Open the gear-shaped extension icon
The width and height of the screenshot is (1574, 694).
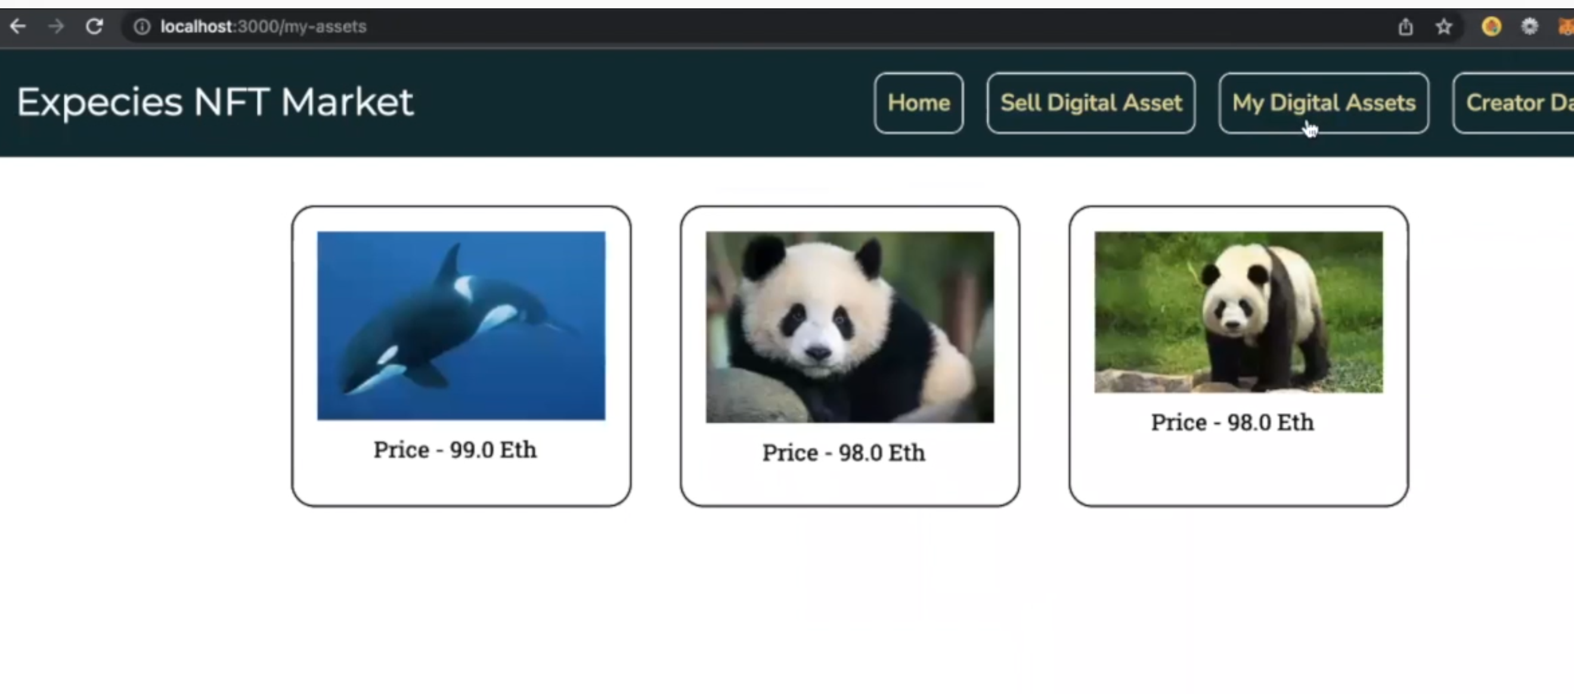tap(1529, 27)
